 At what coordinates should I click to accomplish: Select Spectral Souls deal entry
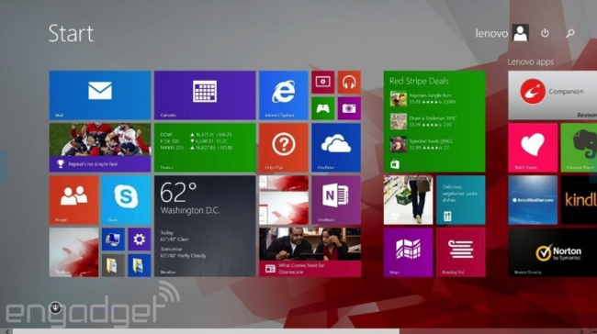coord(421,144)
